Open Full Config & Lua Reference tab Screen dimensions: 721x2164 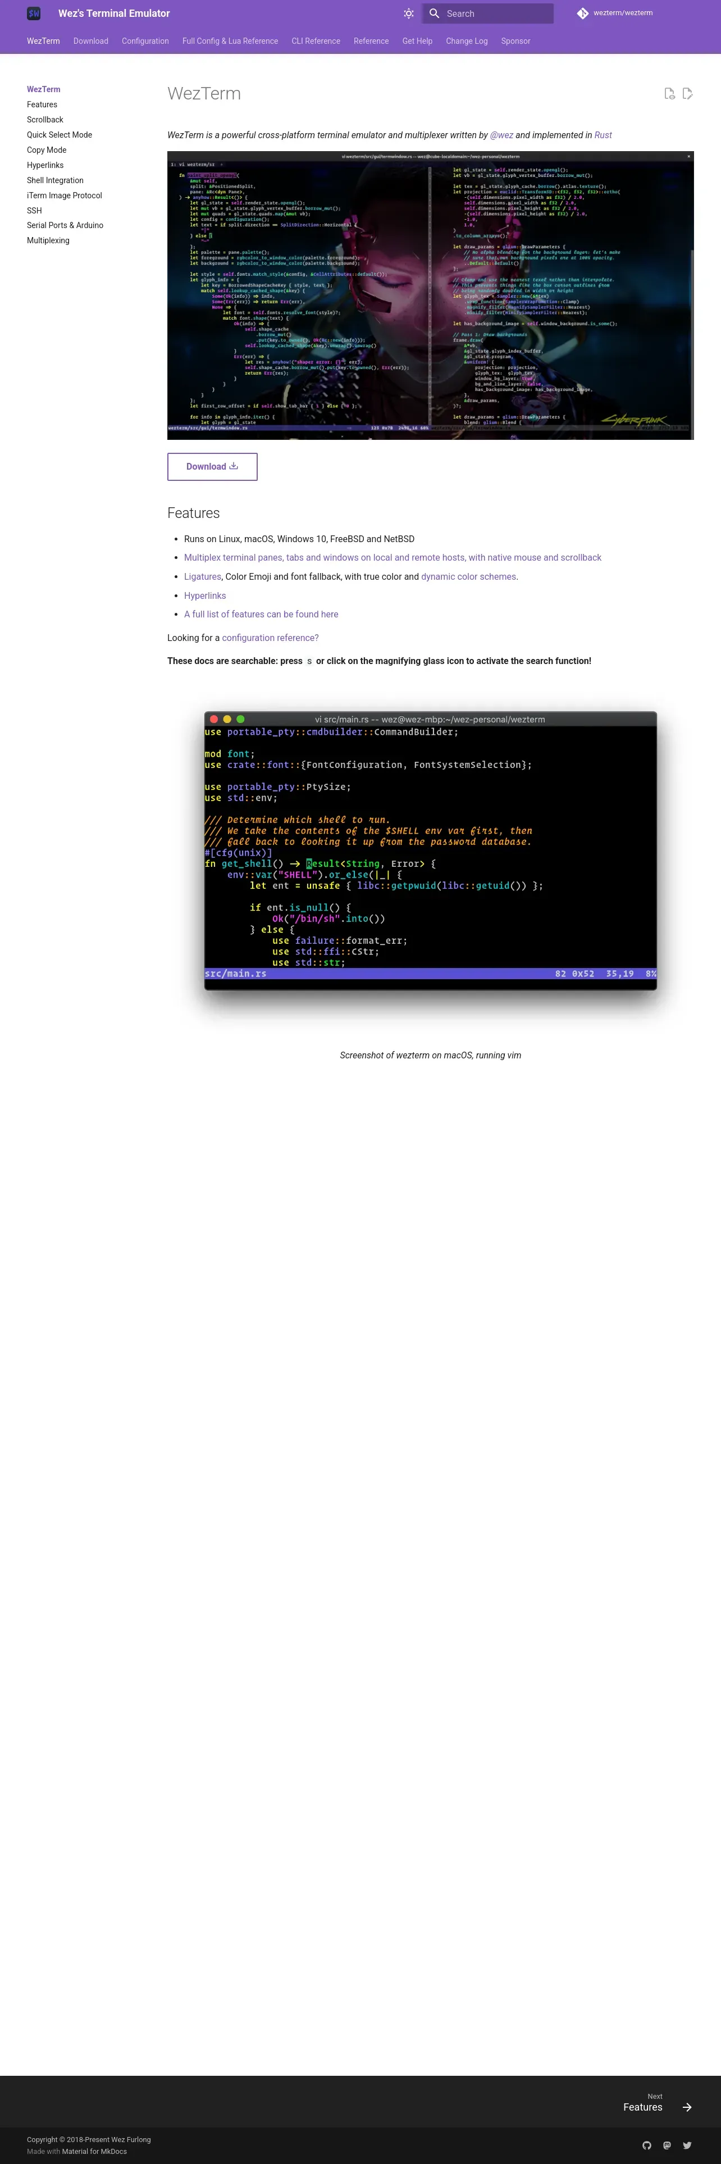click(x=230, y=41)
